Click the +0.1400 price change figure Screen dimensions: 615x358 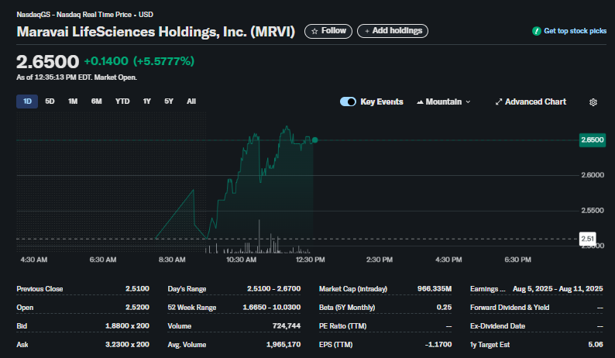coord(106,61)
